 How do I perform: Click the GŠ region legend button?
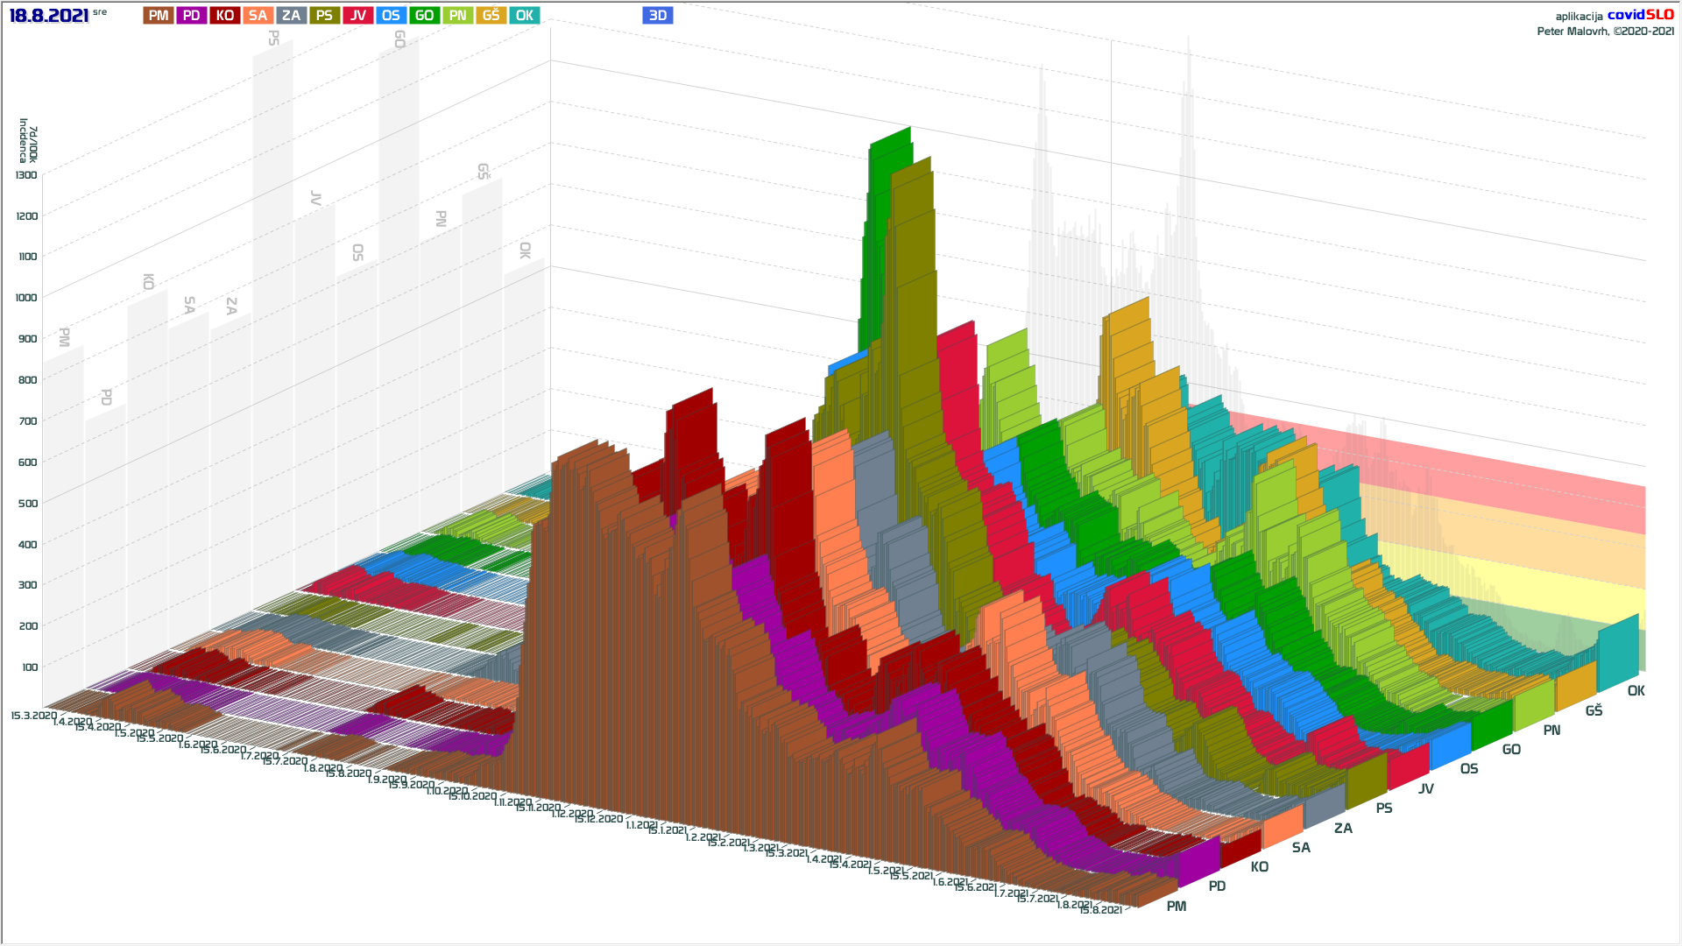point(491,16)
